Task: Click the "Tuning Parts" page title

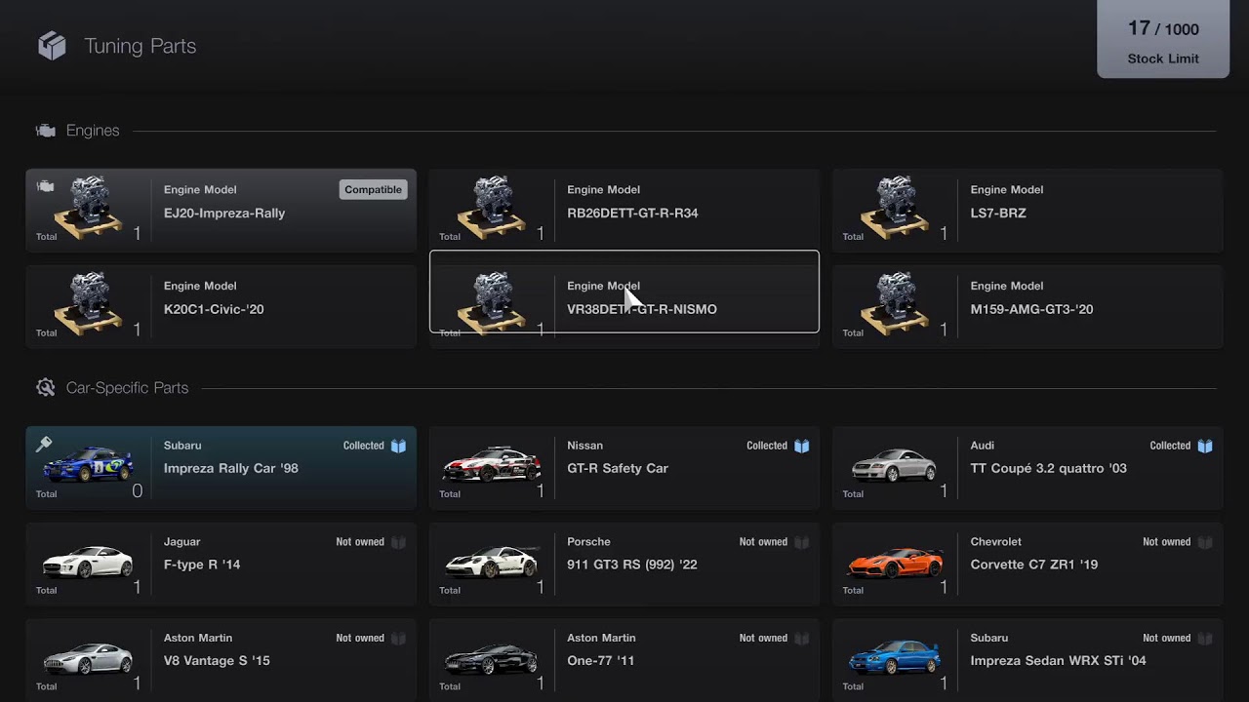Action: (x=140, y=46)
